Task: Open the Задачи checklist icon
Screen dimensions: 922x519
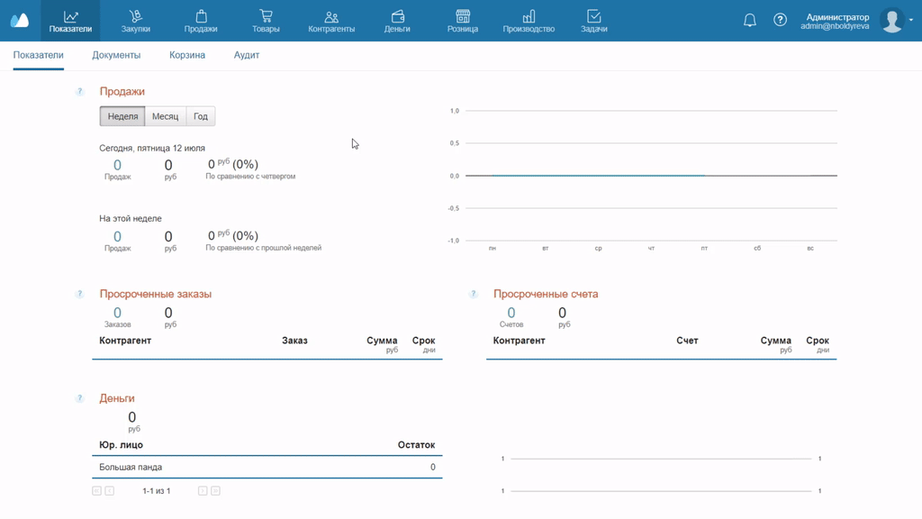Action: [593, 16]
